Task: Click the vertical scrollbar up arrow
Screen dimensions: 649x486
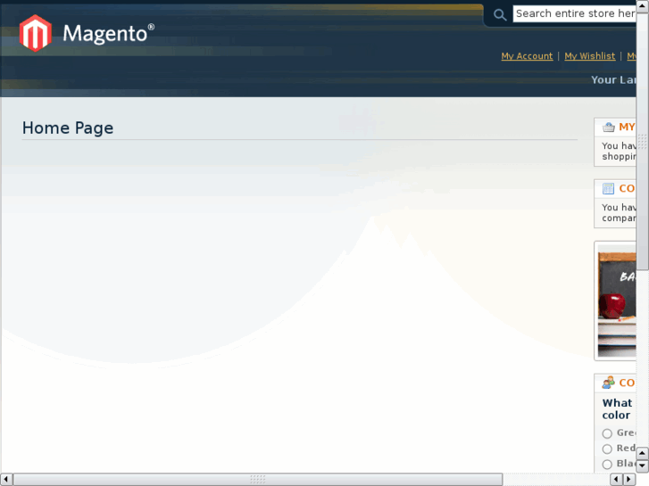Action: coord(642,5)
